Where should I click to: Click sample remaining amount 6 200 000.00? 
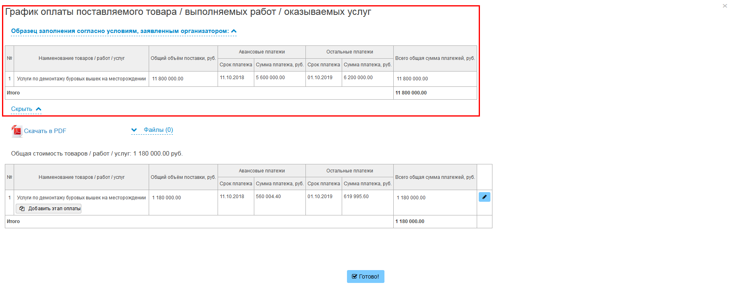click(358, 78)
